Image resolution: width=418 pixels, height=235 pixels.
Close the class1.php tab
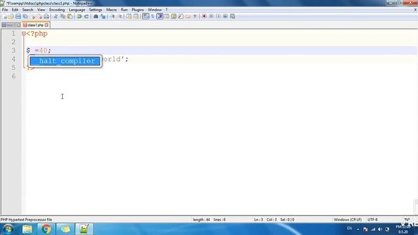click(46, 25)
